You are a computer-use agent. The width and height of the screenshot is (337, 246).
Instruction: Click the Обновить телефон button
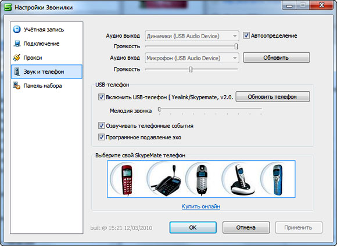click(273, 96)
